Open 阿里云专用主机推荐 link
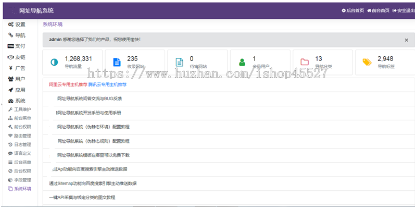Screen dimensions: 416x208 point(68,85)
